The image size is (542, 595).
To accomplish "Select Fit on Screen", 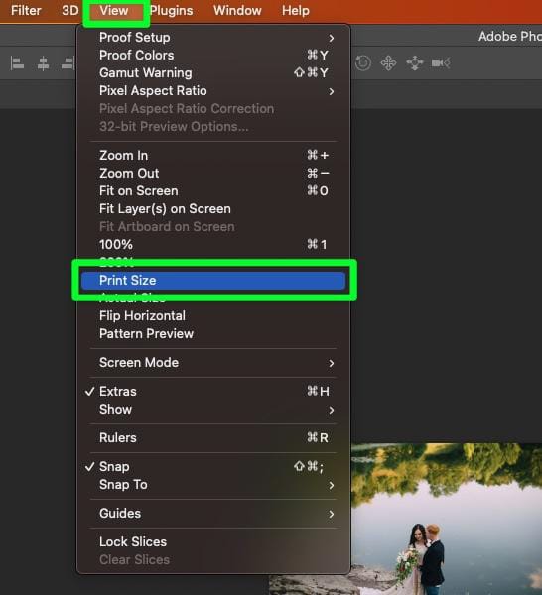I will pyautogui.click(x=213, y=190).
